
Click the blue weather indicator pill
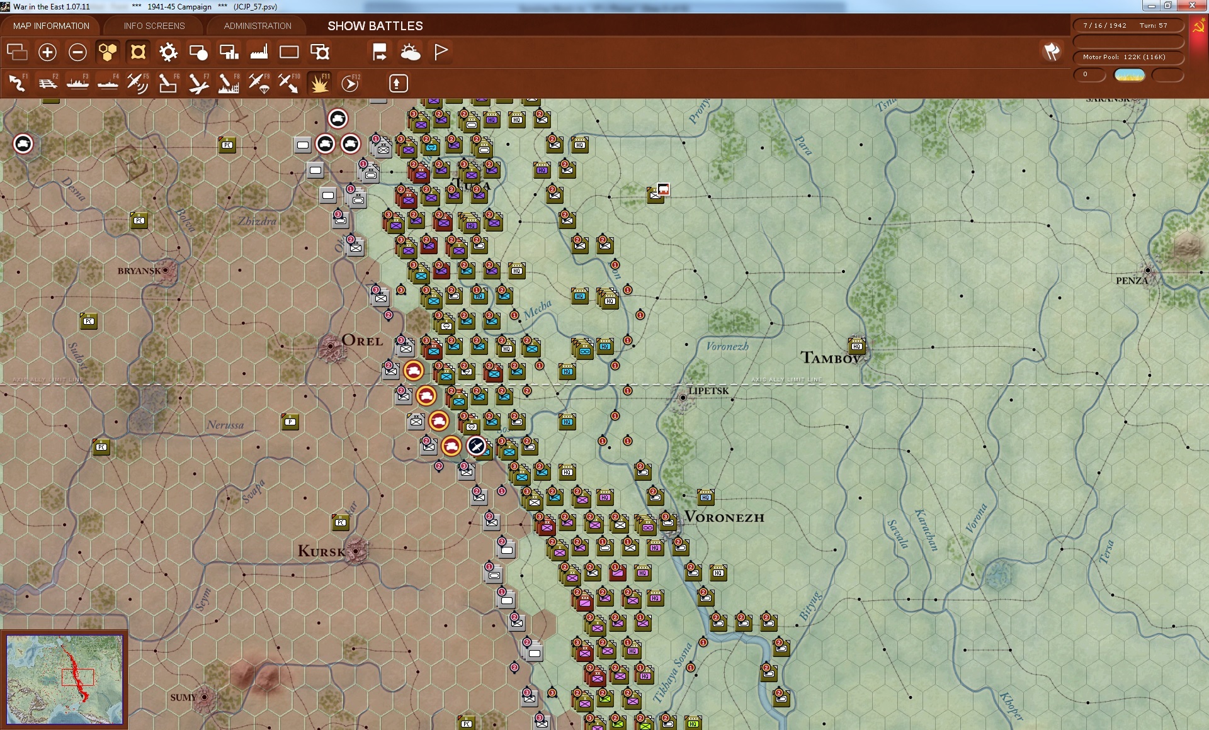coord(1129,75)
